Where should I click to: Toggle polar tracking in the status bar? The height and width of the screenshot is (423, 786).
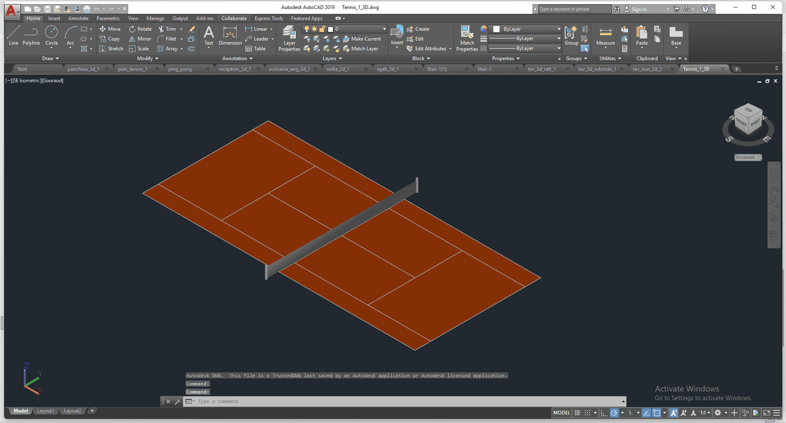tap(614, 413)
